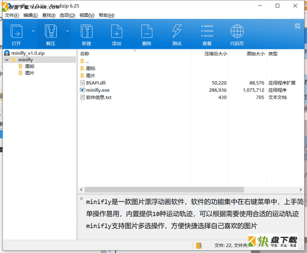Click the left arrow of horizontal scrollbar
This screenshot has height=253, width=307.
(81, 189)
